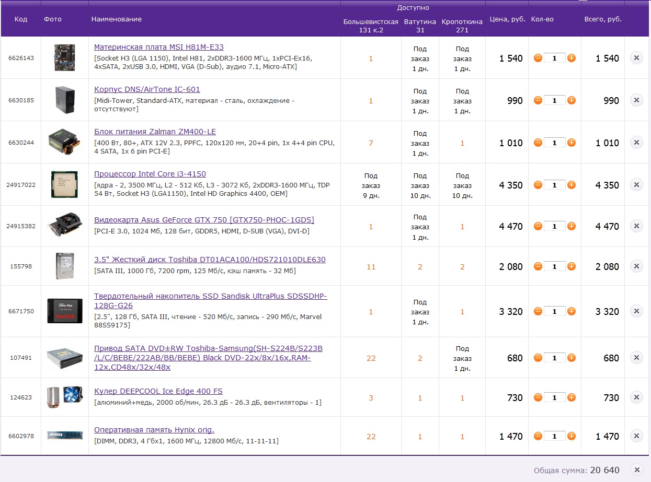Clear entire cart next to Общая сумма
Image resolution: width=651 pixels, height=482 pixels.
pyautogui.click(x=636, y=470)
